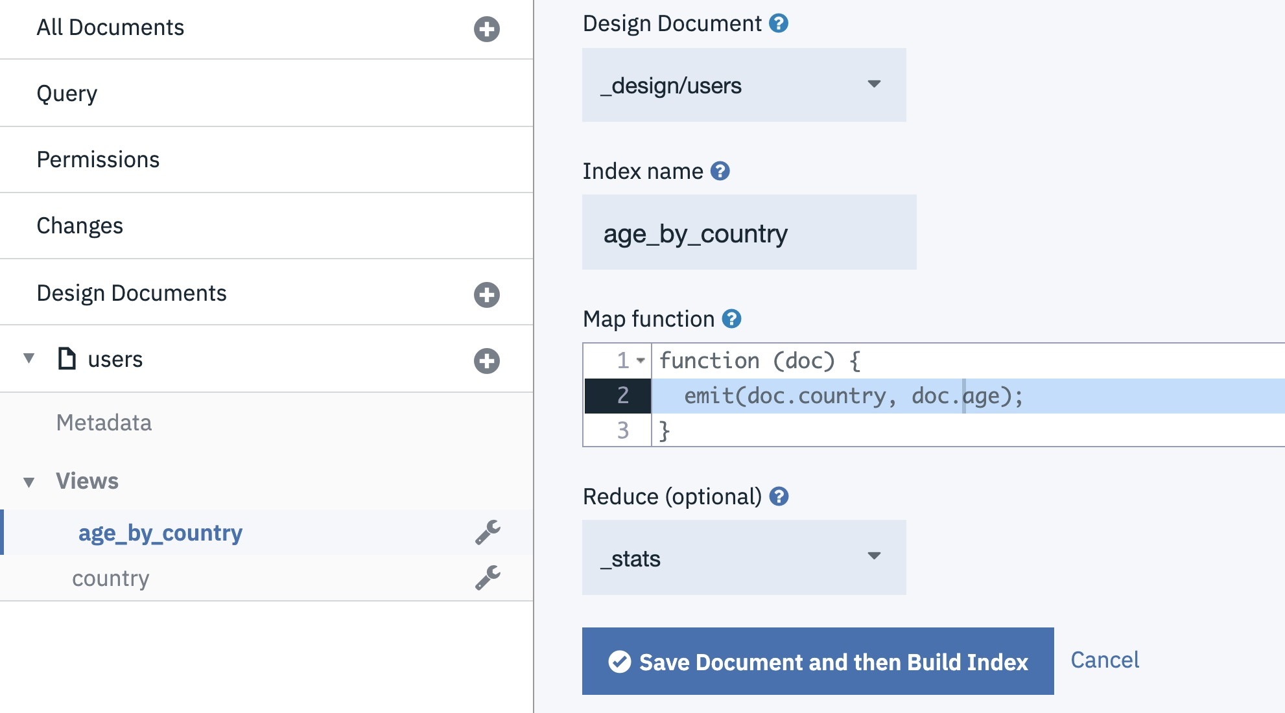The image size is (1285, 713).
Task: Click plus icon beside Design Documents
Action: click(486, 295)
